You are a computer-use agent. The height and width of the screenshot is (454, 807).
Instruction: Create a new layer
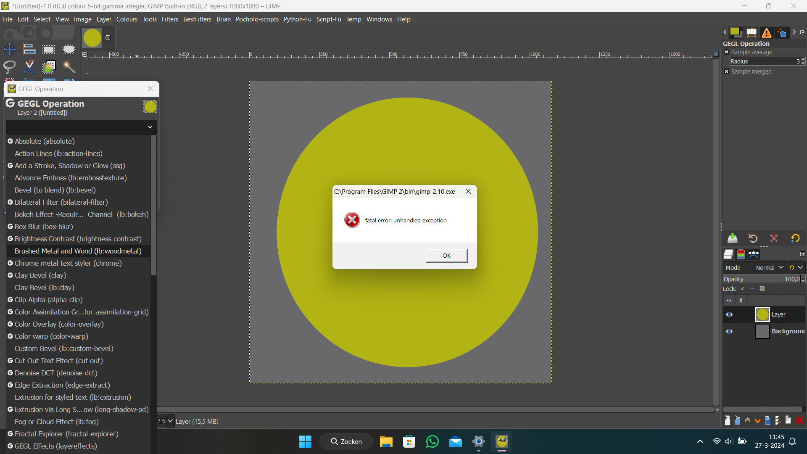tap(728, 420)
